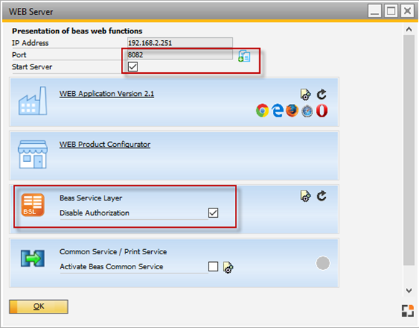This screenshot has height=328, width=419.
Task: Enable Activate Beas Common Service checkbox
Action: (x=213, y=266)
